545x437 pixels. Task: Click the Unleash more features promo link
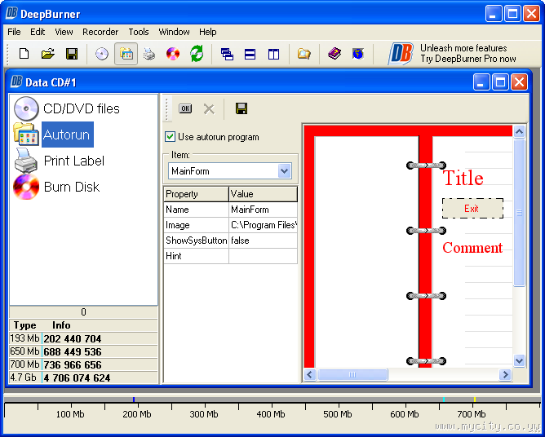(x=467, y=53)
